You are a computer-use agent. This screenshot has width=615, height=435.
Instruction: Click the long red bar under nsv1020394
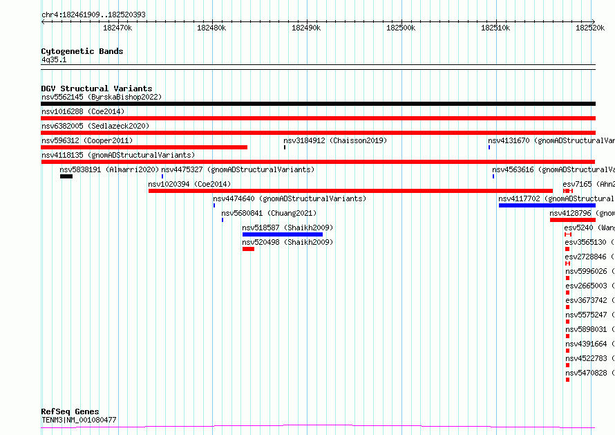(x=350, y=191)
